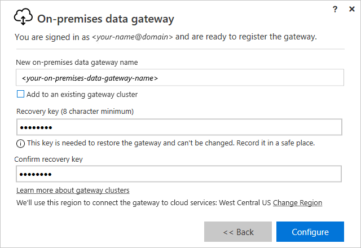Enable Add to an existing gateway cluster checkbox
The width and height of the screenshot is (361, 248).
21,94
